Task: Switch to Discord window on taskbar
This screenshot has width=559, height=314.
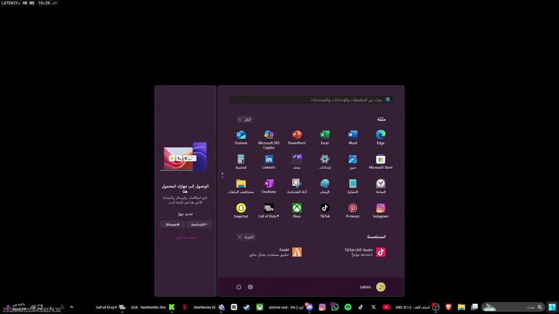Action: [x=291, y=307]
